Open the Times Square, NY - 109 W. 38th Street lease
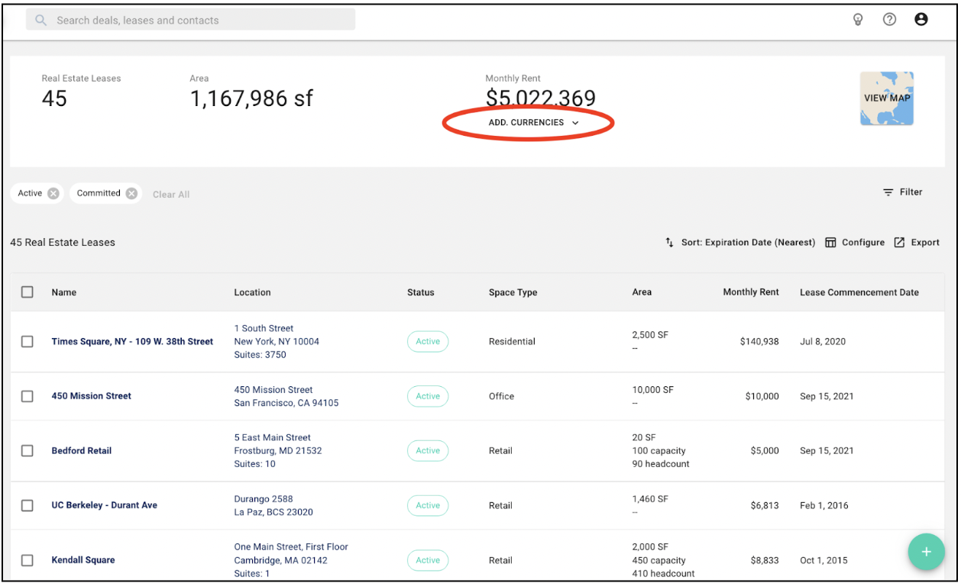Image resolution: width=961 pixels, height=583 pixels. pos(132,342)
